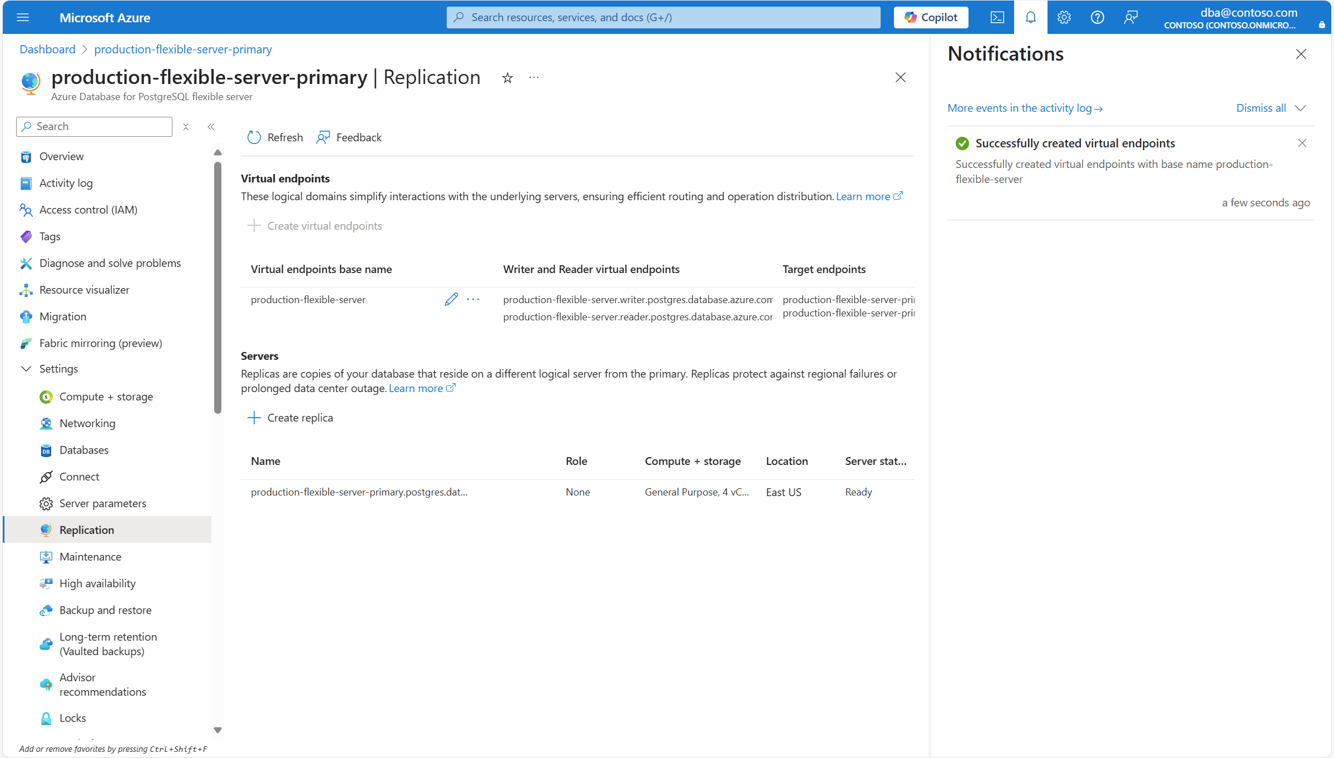Dismiss the virtual endpoints success notification
Screen dimensions: 1334x758
1302,143
